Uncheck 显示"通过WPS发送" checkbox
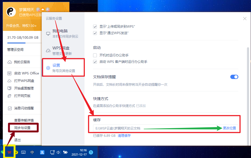Image resolution: width=251 pixels, height=158 pixels. 95,33
